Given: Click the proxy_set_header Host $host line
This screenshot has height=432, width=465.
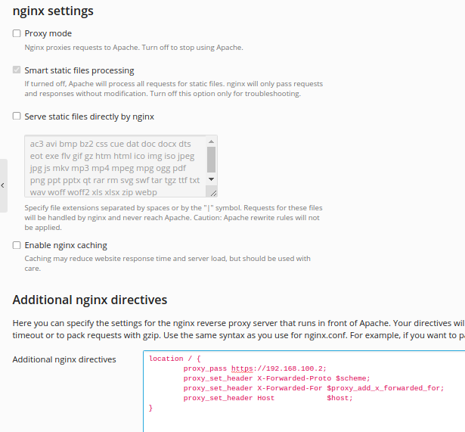Looking at the screenshot, I should 268,398.
